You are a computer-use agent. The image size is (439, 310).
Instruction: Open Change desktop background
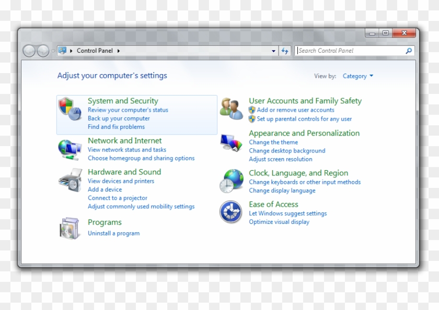click(287, 150)
